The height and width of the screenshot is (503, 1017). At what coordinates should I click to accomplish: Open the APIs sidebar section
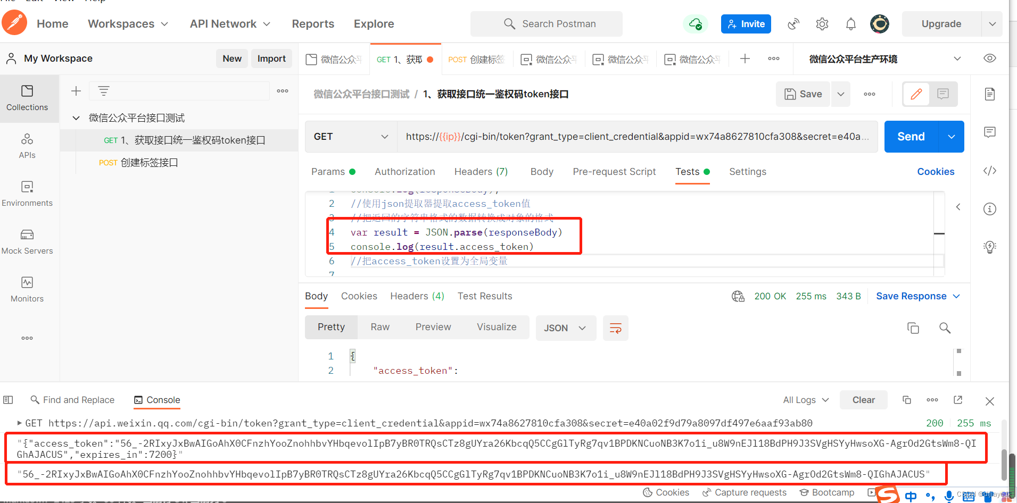click(27, 146)
